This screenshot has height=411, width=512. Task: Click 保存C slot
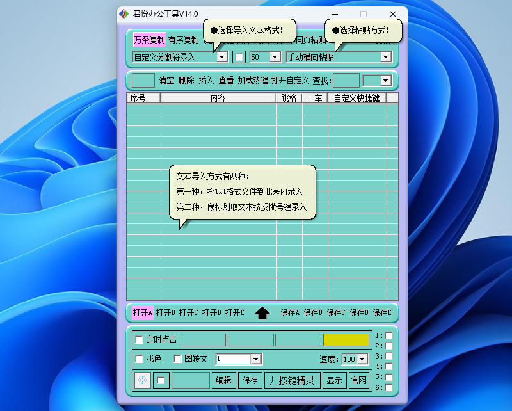[335, 312]
